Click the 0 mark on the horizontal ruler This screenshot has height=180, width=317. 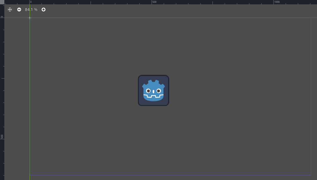click(30, 2)
